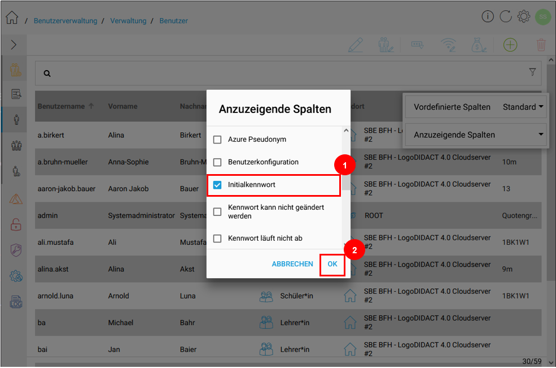The height and width of the screenshot is (368, 556).
Task: Check Kennwort kann nicht geändert werden
Action: (x=217, y=212)
